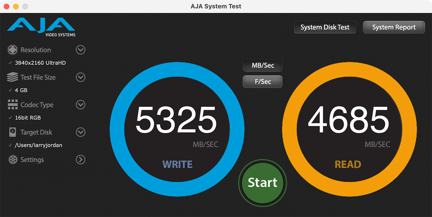This screenshot has height=217, width=432.
Task: Select the 3840x2160 UltraHD resolution option
Action: (40, 63)
